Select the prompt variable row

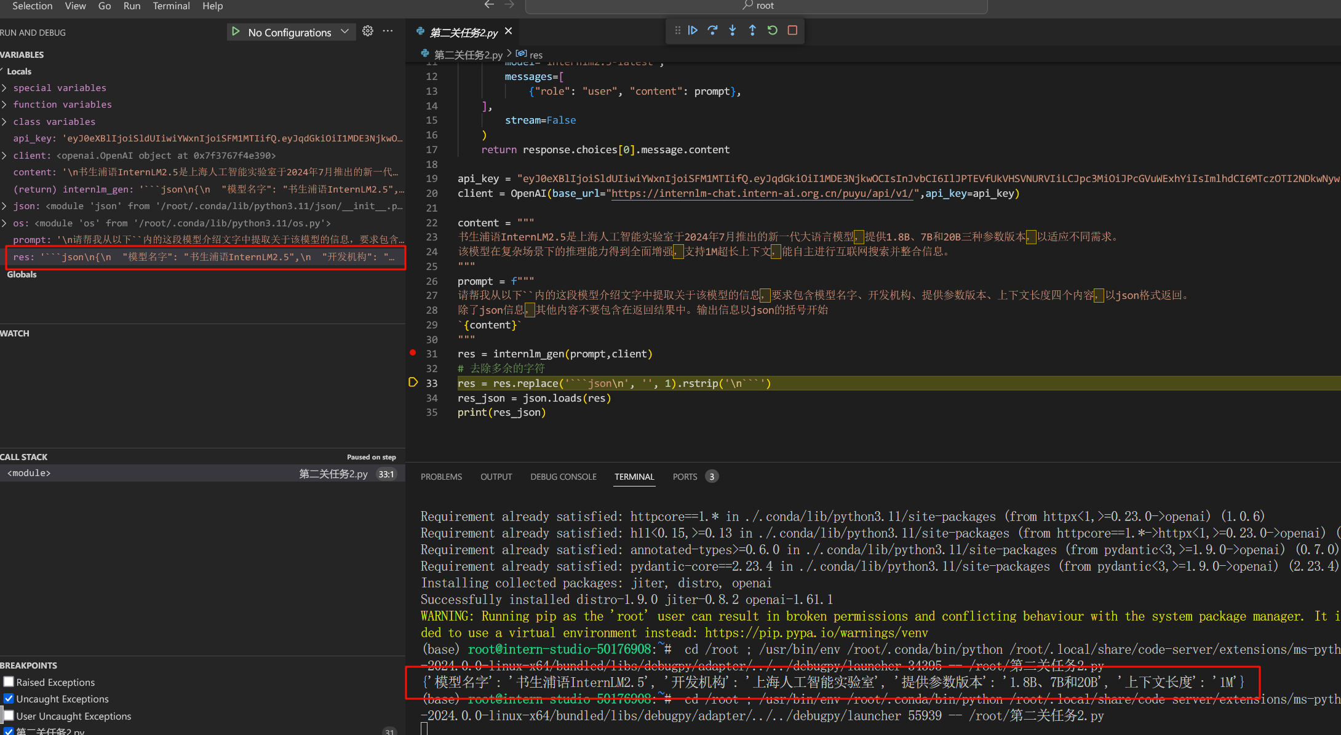(x=202, y=240)
